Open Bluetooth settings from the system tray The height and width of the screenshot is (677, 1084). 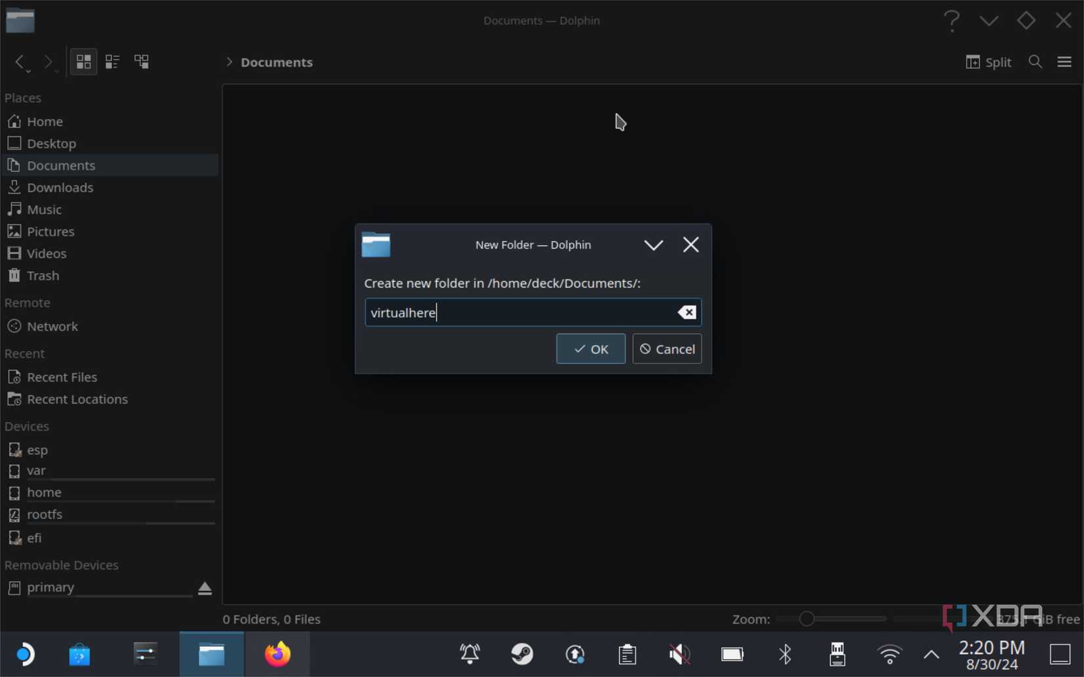coord(784,654)
